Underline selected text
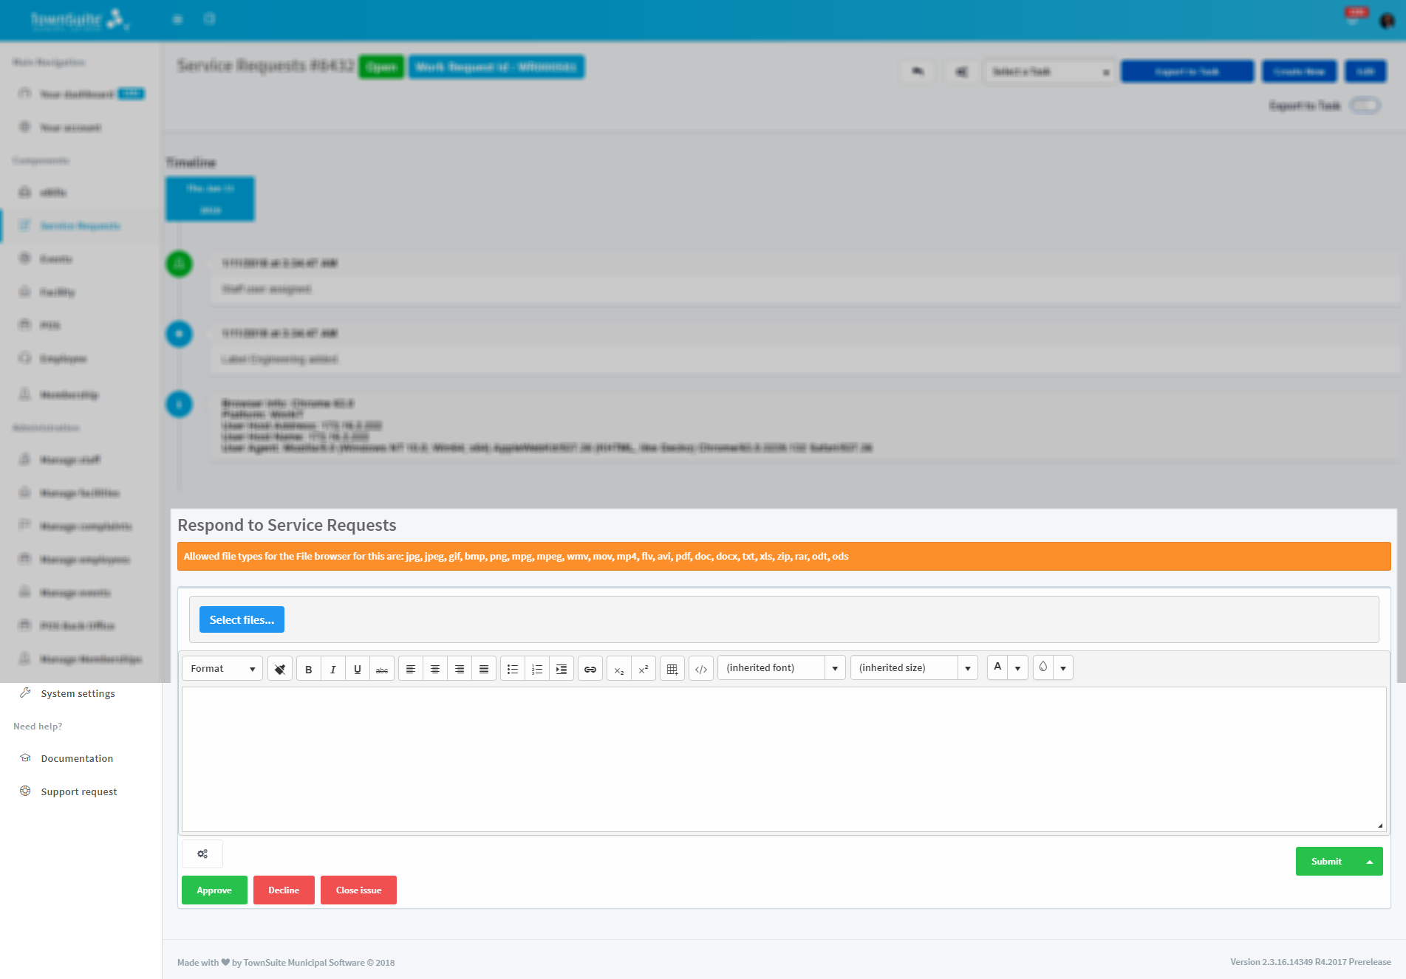The width and height of the screenshot is (1406, 979). 358,667
